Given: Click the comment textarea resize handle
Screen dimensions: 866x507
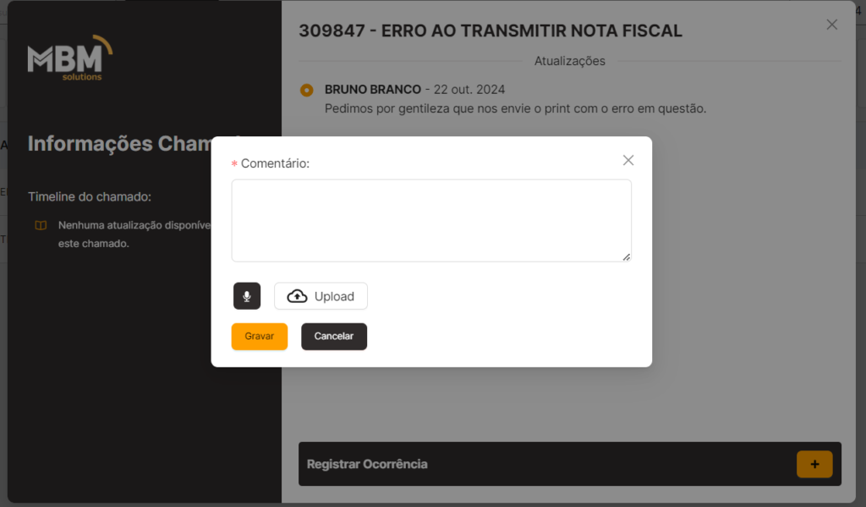Looking at the screenshot, I should (x=627, y=257).
